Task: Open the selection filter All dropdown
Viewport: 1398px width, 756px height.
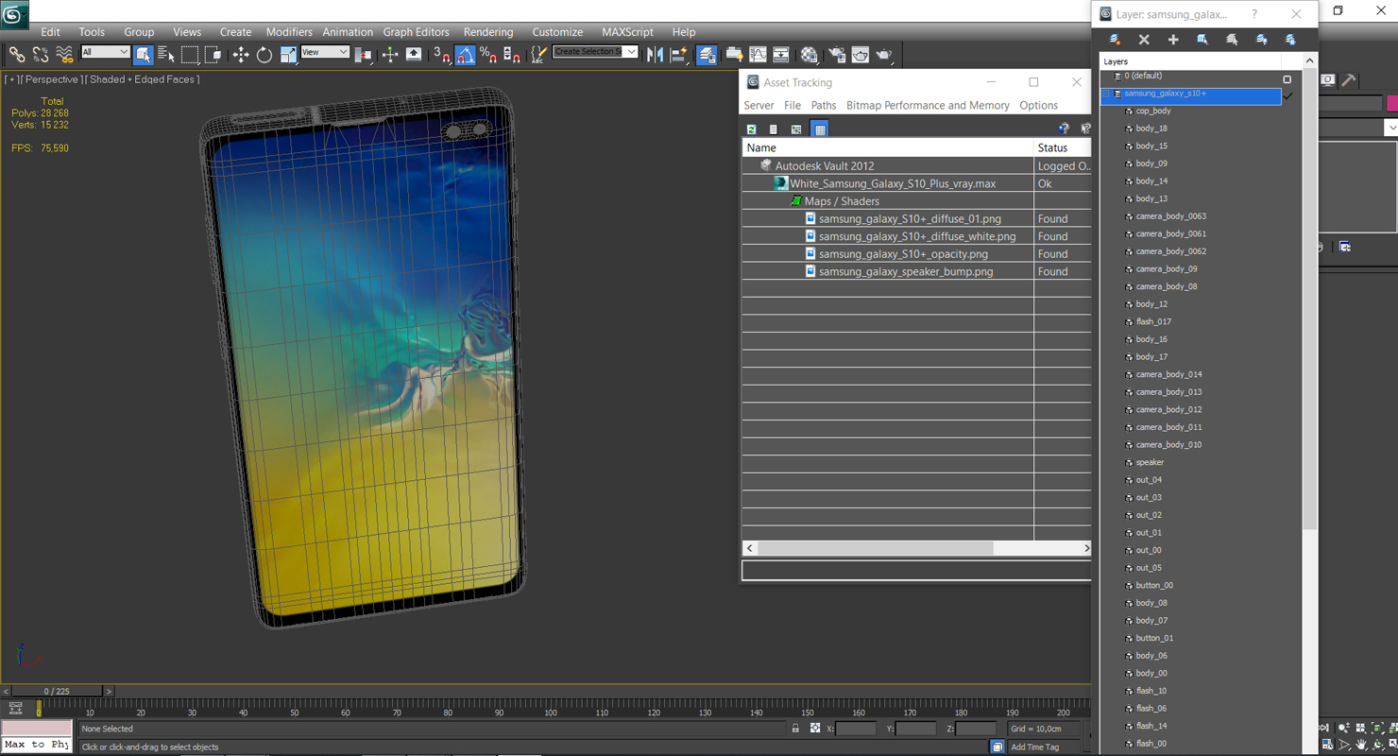Action: 105,52
